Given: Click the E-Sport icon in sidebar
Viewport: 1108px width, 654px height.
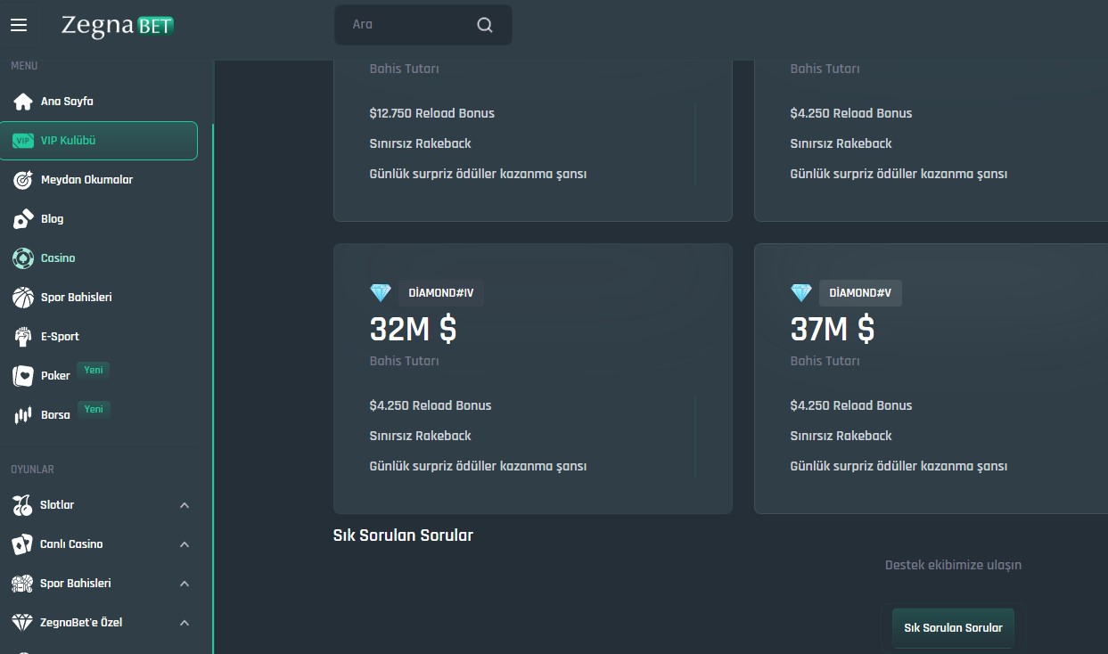Looking at the screenshot, I should (23, 337).
